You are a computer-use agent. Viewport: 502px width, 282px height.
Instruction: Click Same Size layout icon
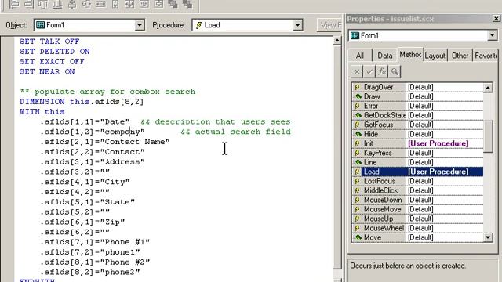129,4
